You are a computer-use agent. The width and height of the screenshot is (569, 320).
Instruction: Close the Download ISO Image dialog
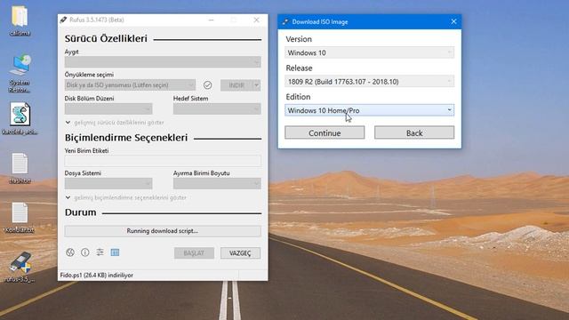click(x=453, y=21)
